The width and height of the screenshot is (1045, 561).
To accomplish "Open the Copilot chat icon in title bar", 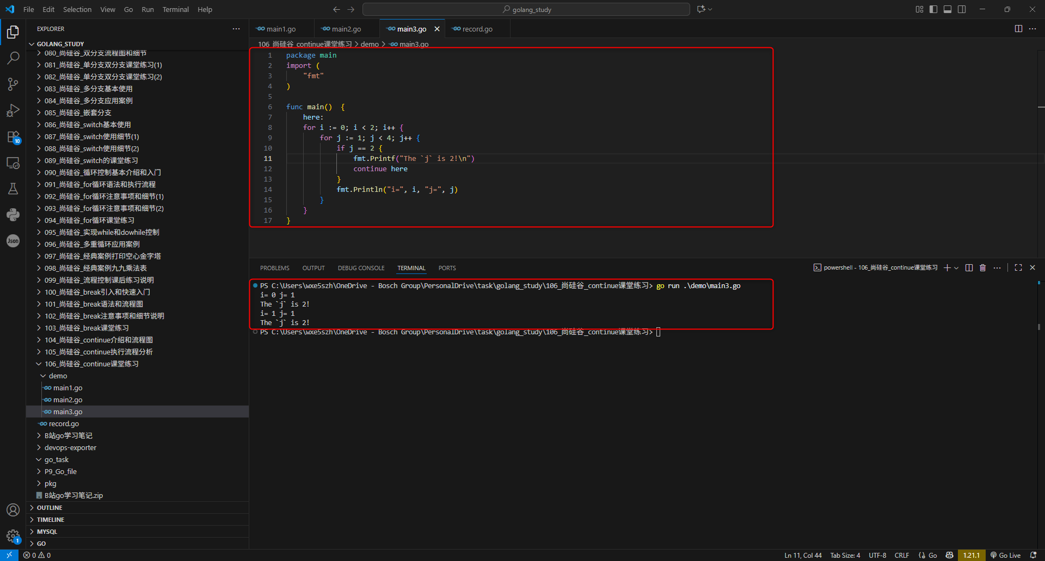I will (x=701, y=9).
